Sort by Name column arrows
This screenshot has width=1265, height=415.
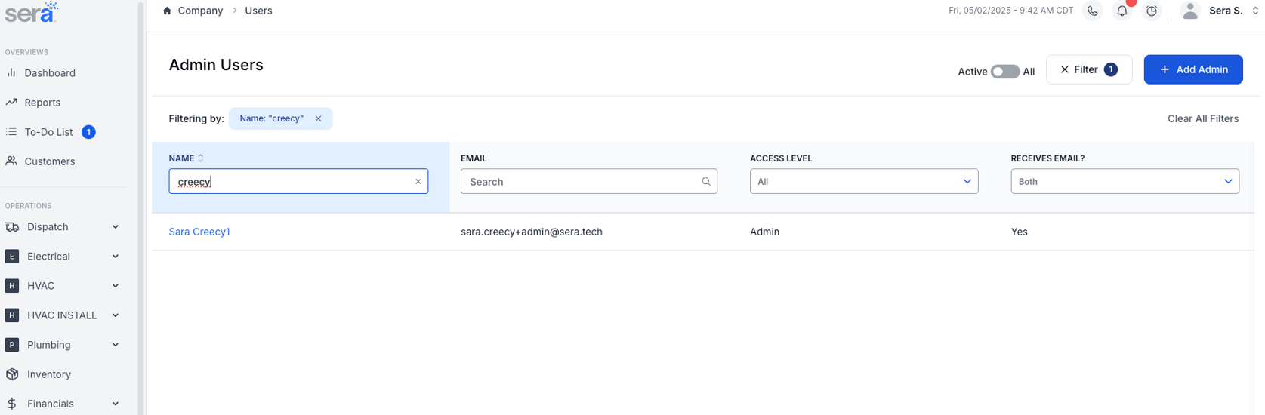tap(201, 158)
